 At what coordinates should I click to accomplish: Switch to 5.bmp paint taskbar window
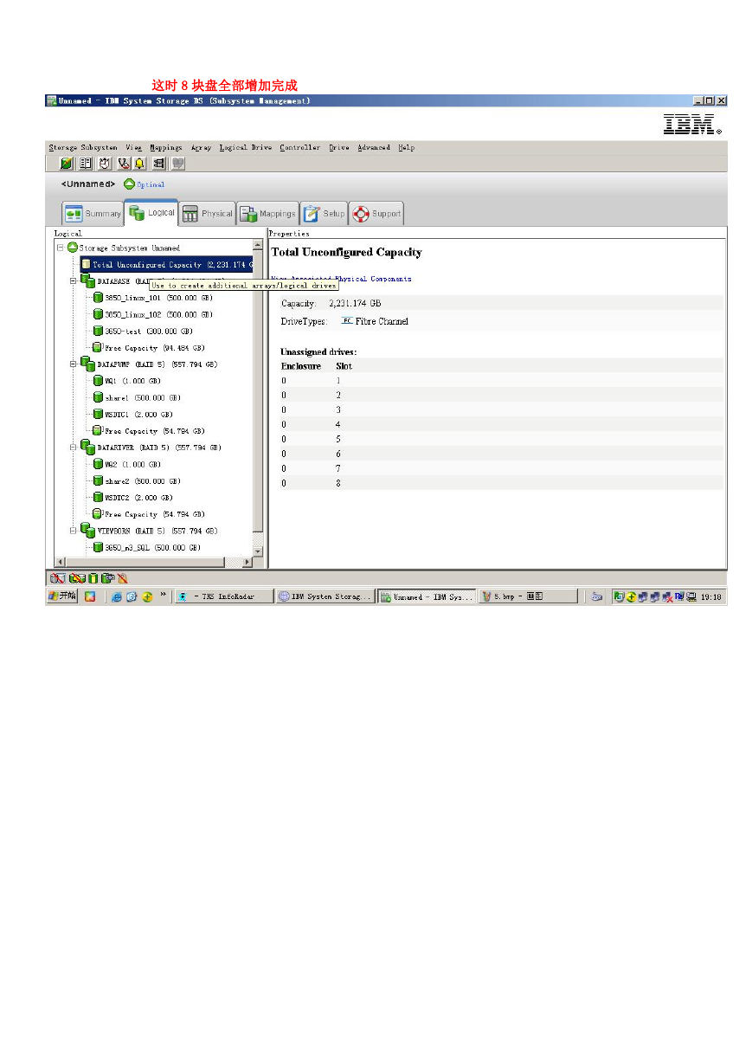click(x=528, y=596)
